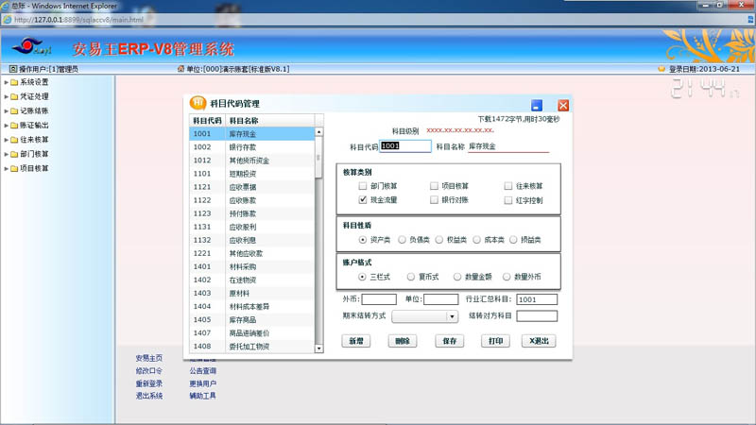Screen dimensions: 756x425
Task: Expand the 记账结账 tree node arrow
Action: (x=6, y=111)
